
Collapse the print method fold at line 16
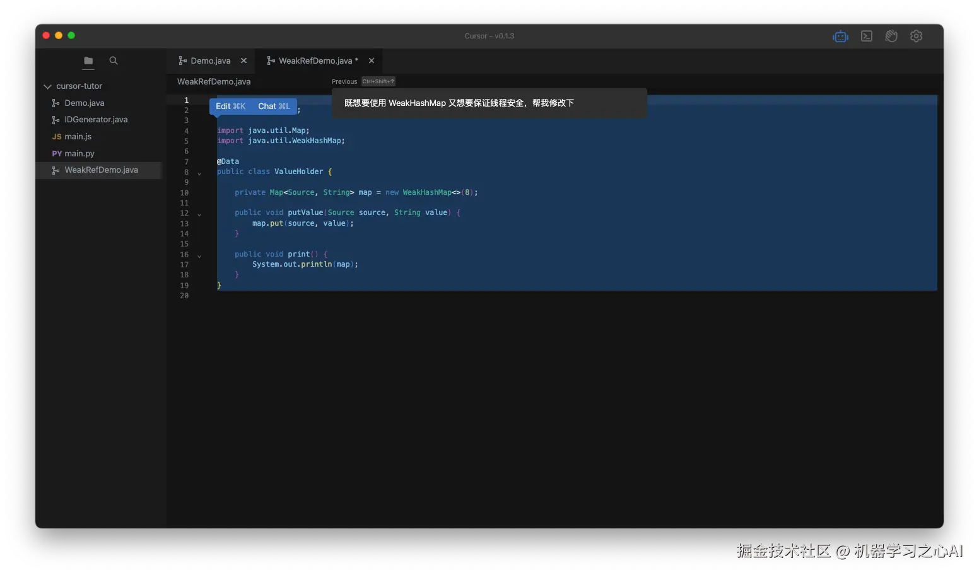tap(199, 255)
